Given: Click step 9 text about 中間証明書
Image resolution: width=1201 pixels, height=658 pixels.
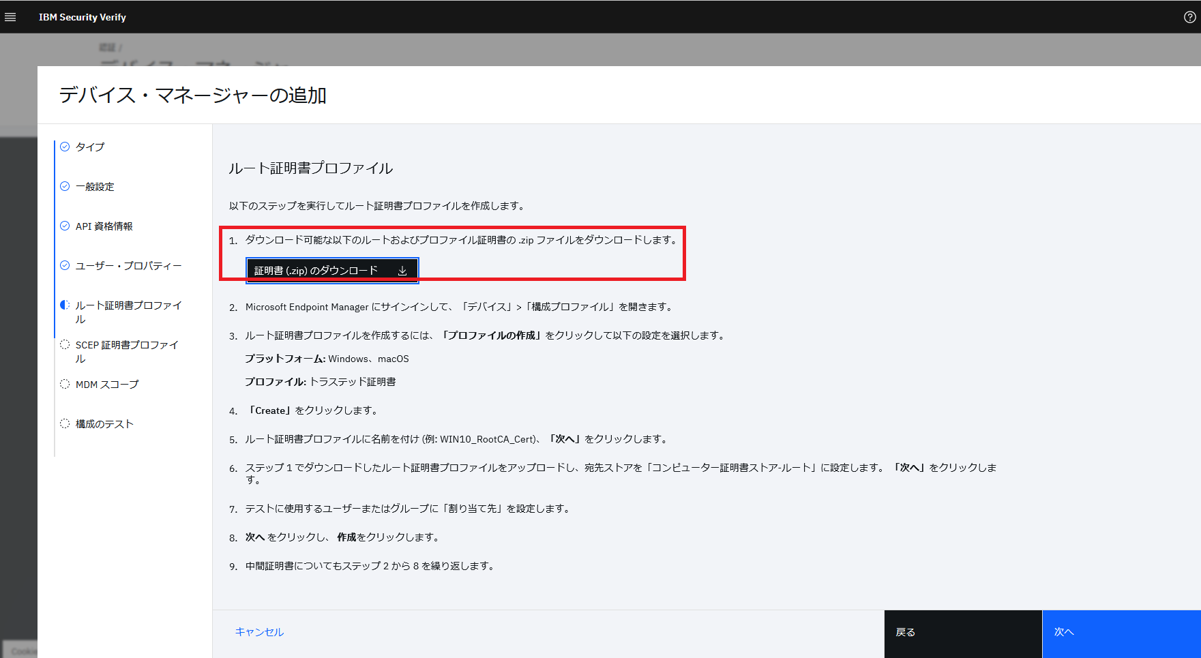Looking at the screenshot, I should pyautogui.click(x=371, y=566).
